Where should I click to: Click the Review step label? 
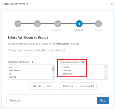[99, 30]
